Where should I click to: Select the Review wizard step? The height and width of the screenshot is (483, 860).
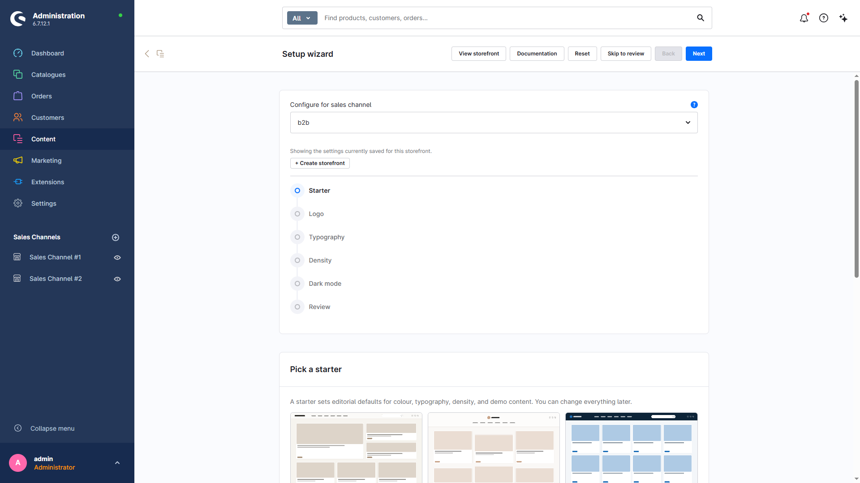click(310, 307)
